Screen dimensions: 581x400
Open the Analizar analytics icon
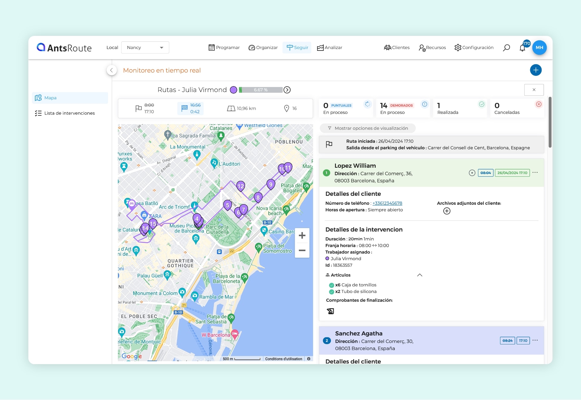pos(320,48)
